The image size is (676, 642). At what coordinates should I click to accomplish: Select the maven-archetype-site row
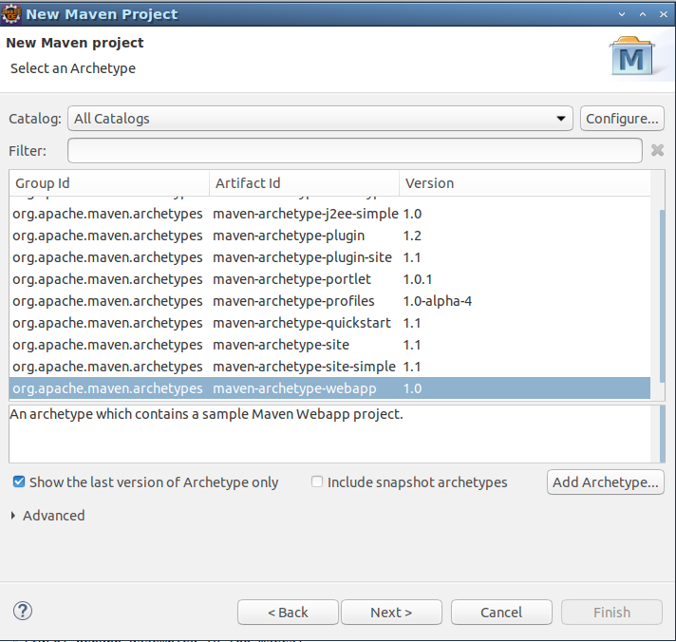tap(329, 345)
